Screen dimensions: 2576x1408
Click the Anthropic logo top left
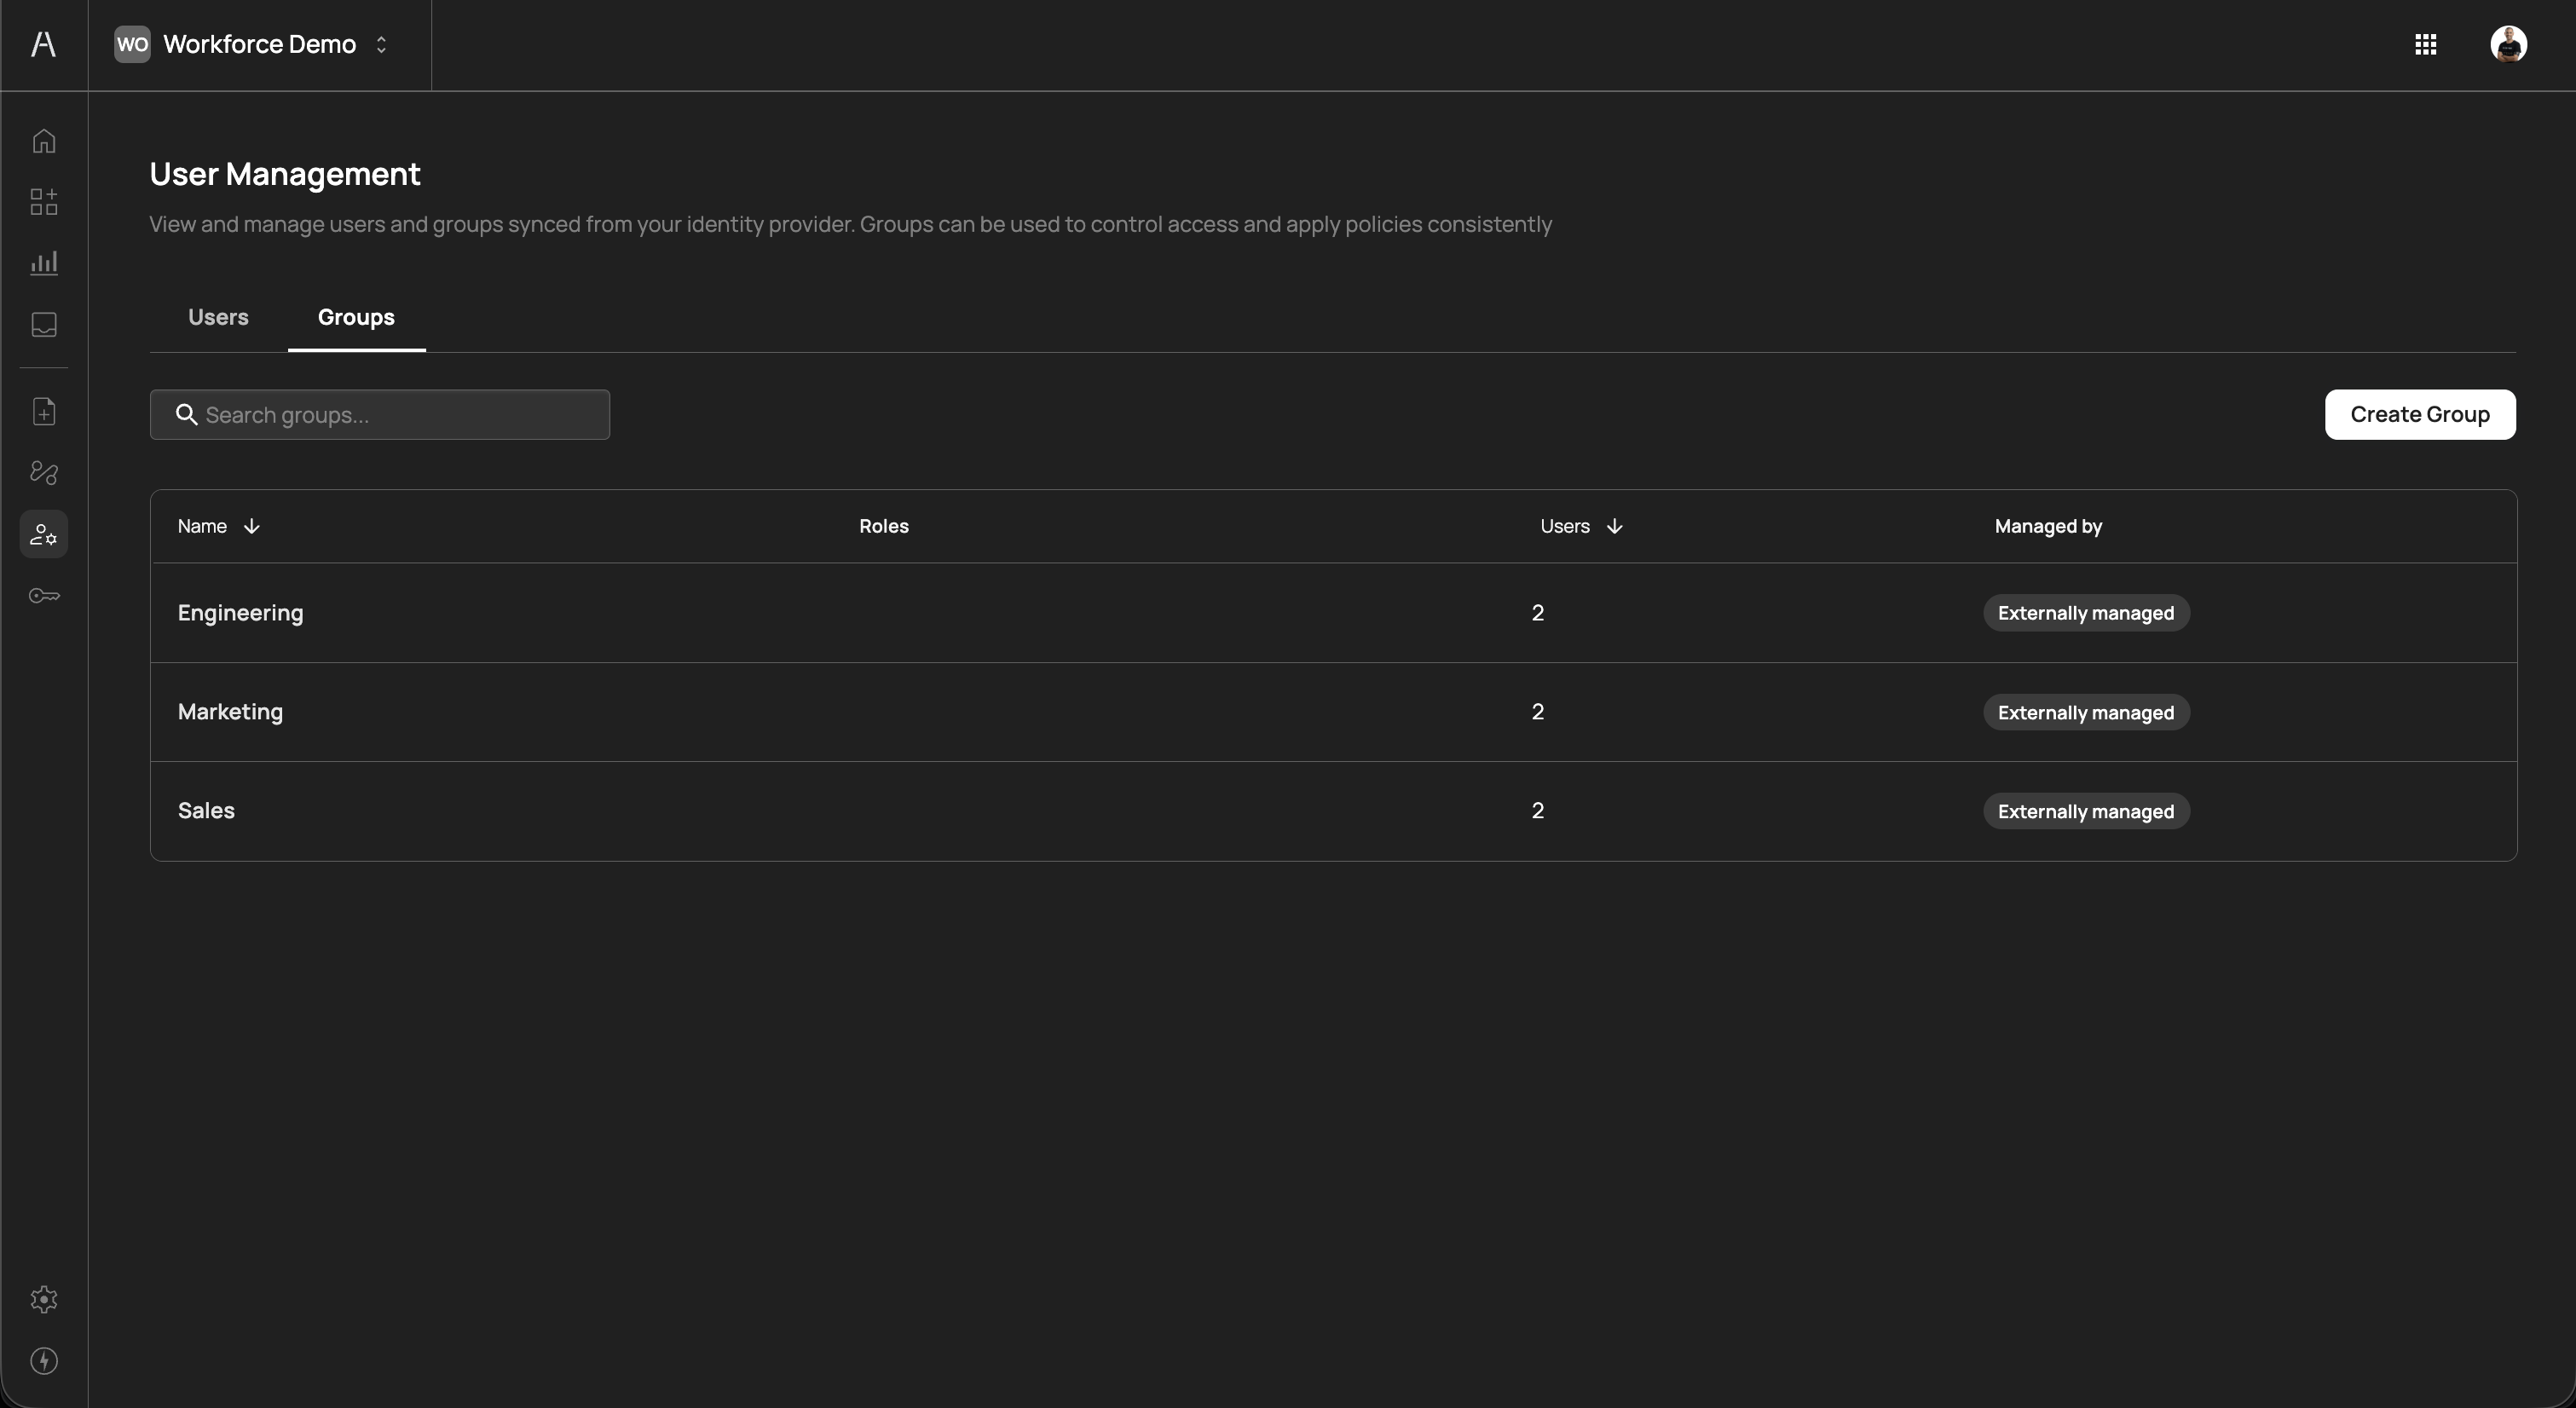[43, 44]
